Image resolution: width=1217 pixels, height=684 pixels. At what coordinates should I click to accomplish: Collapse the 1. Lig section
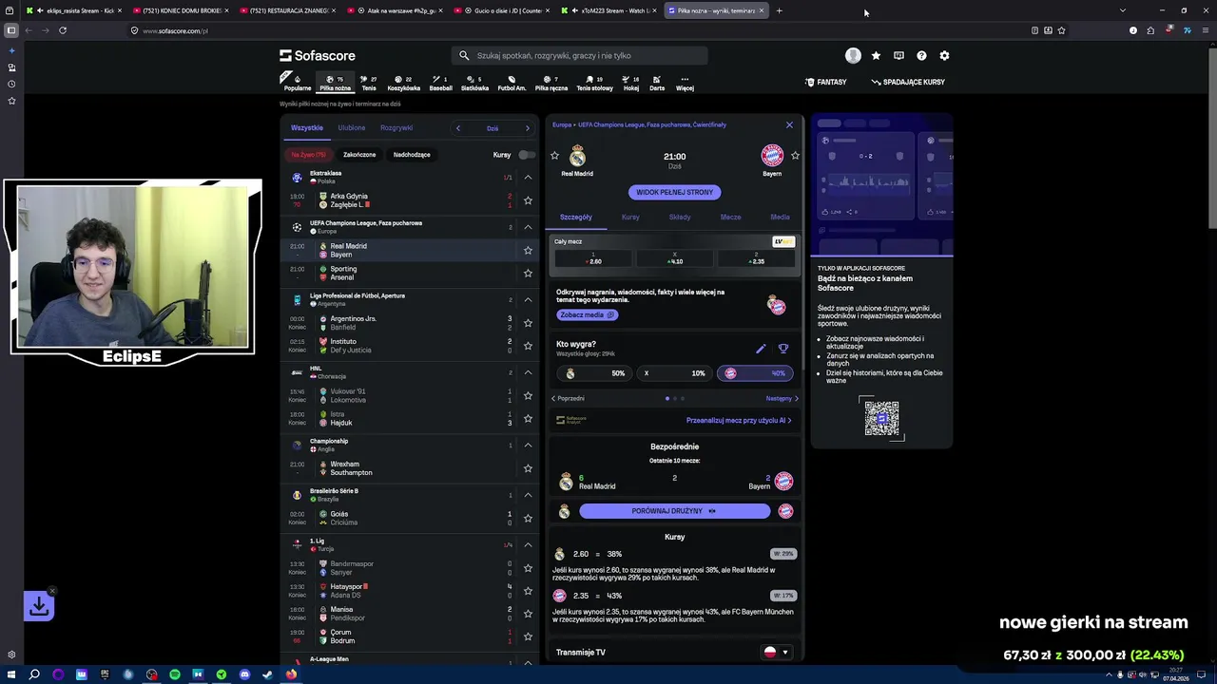(528, 544)
